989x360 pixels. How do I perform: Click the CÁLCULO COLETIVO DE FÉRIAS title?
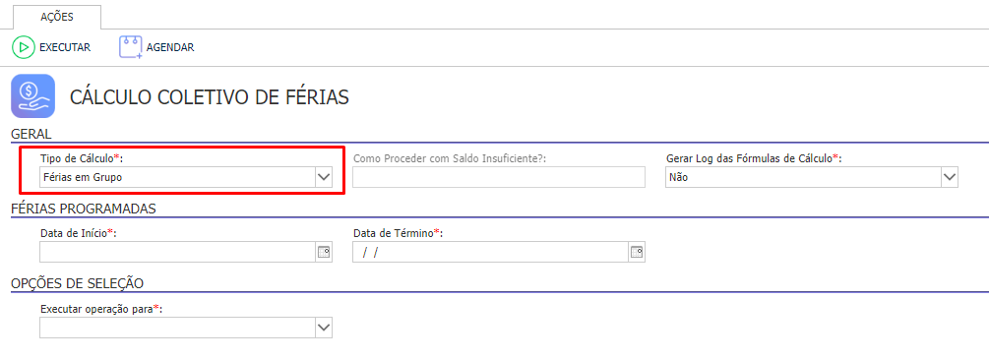[x=209, y=97]
